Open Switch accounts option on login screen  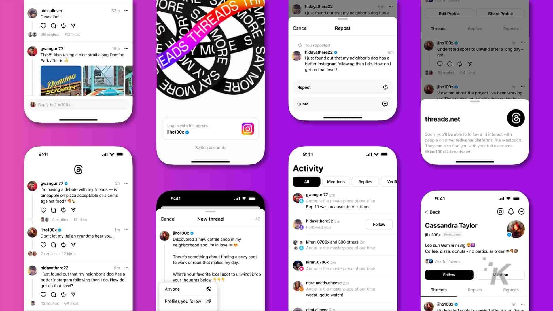(x=211, y=148)
